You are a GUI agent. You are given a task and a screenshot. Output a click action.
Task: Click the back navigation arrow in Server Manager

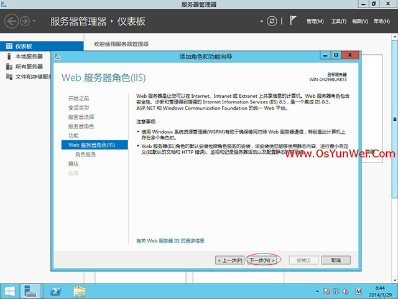pyautogui.click(x=11, y=21)
